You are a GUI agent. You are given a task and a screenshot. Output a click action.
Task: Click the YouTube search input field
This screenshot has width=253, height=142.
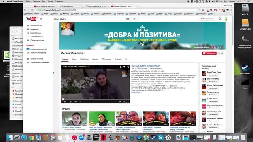[x=90, y=19]
